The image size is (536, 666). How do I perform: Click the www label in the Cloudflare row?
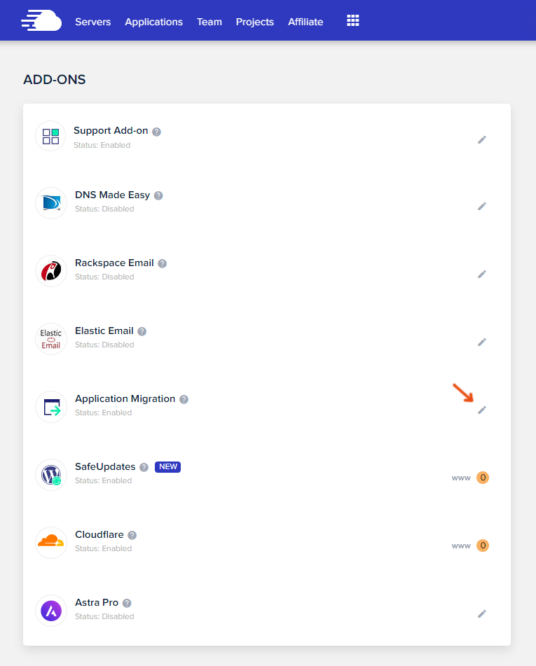(x=461, y=546)
